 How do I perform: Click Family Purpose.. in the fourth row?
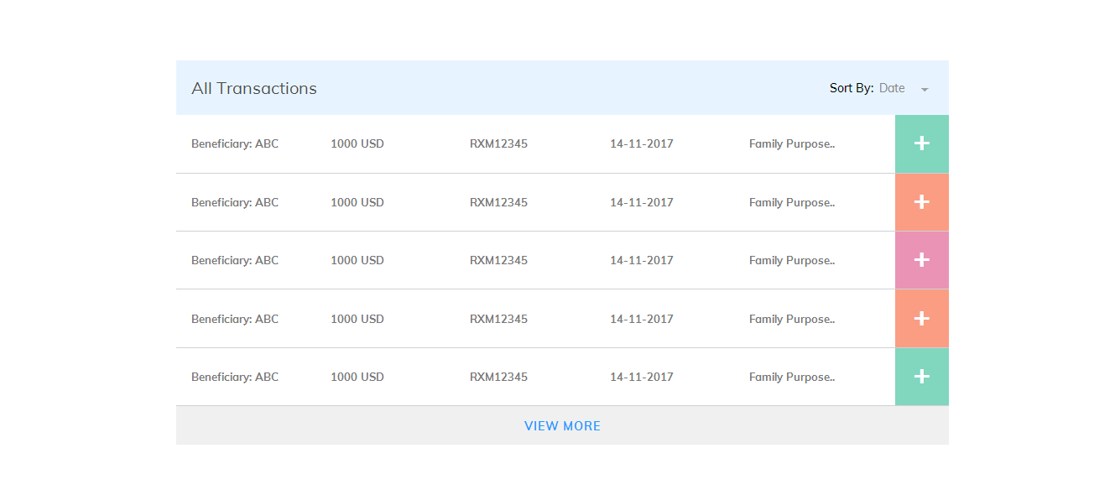coord(792,319)
